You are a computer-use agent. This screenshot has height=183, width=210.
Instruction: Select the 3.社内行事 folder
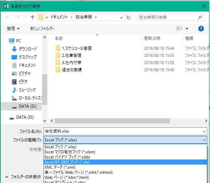(71, 63)
